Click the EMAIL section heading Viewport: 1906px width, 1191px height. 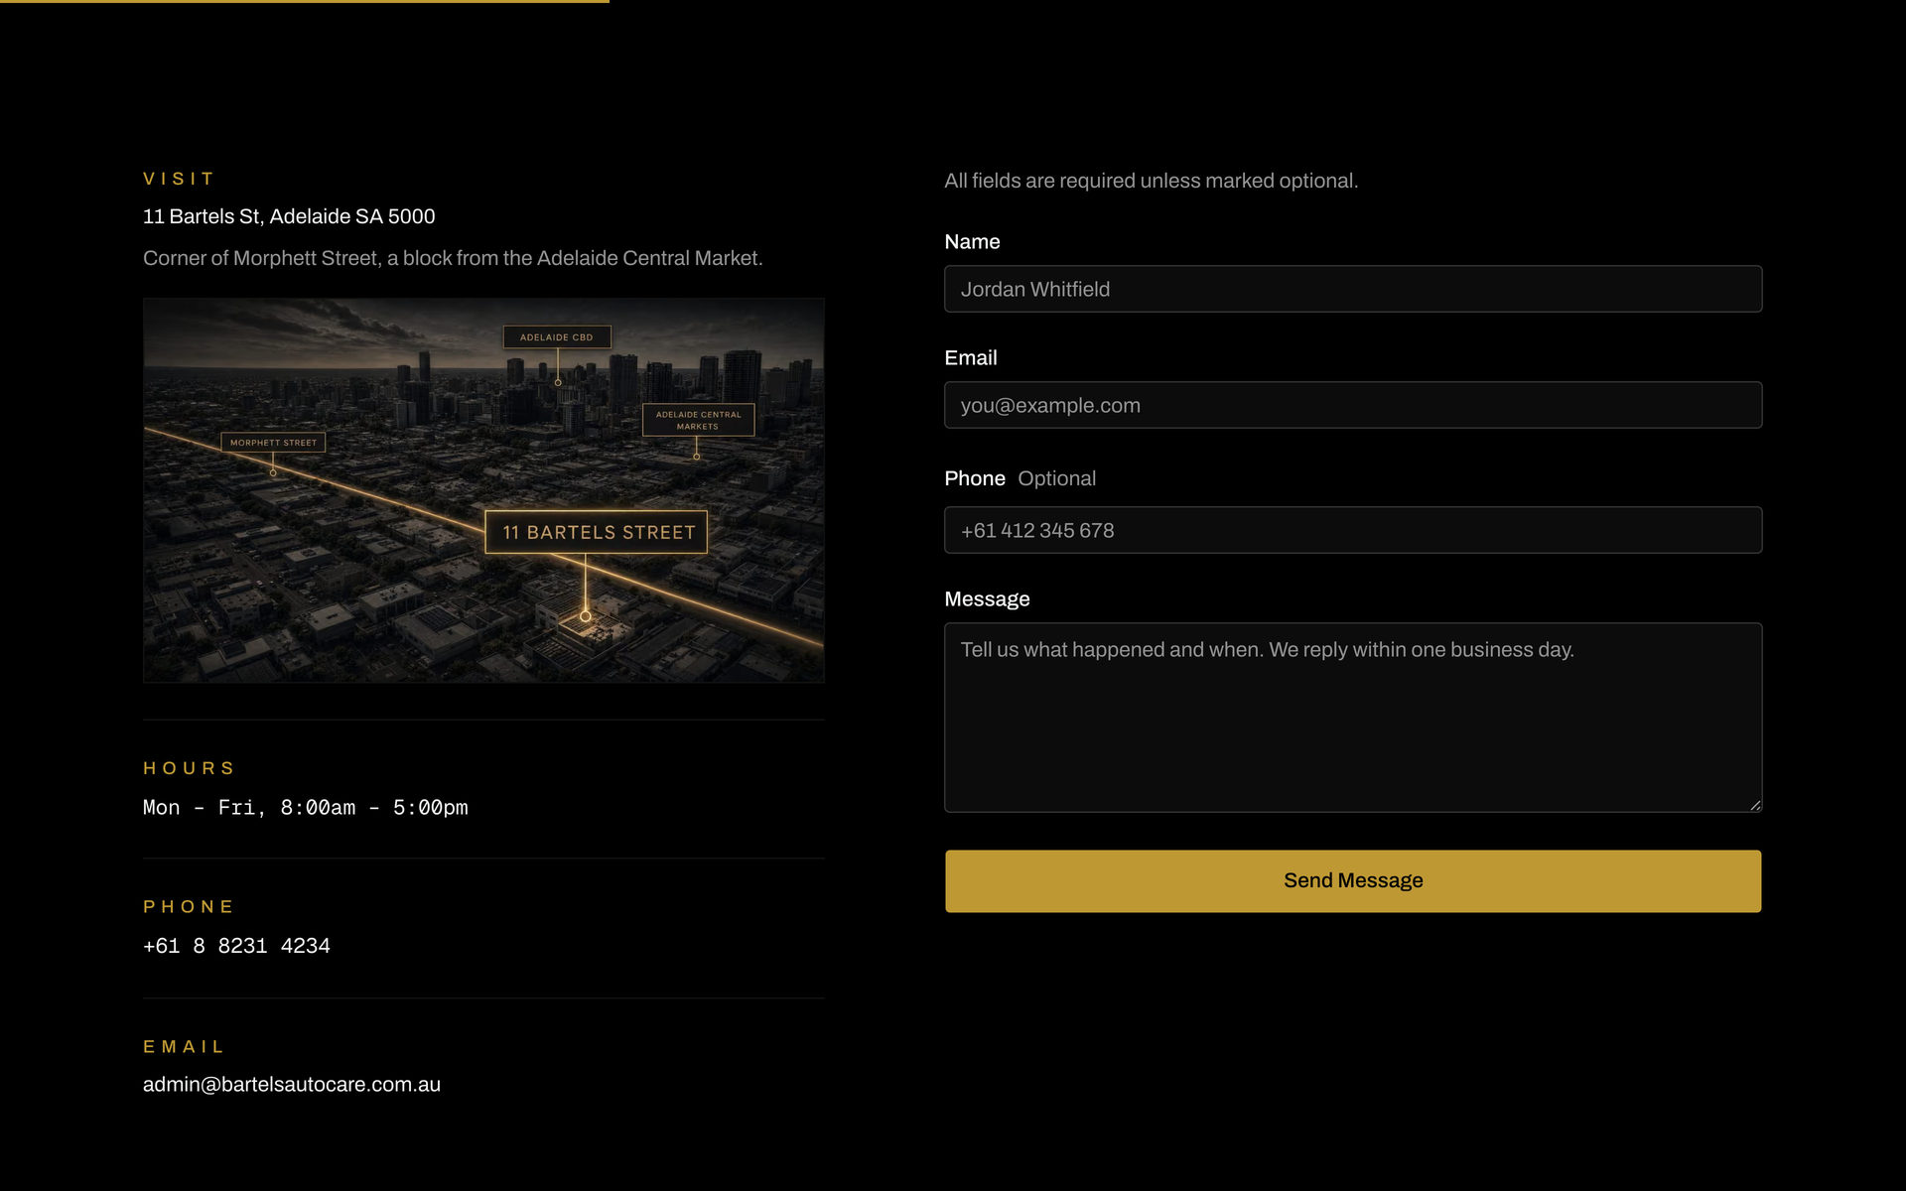tap(184, 1047)
